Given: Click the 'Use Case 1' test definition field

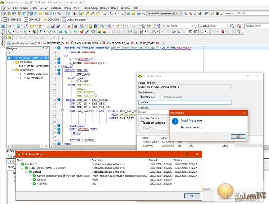Looking at the screenshot, I should [185, 103].
